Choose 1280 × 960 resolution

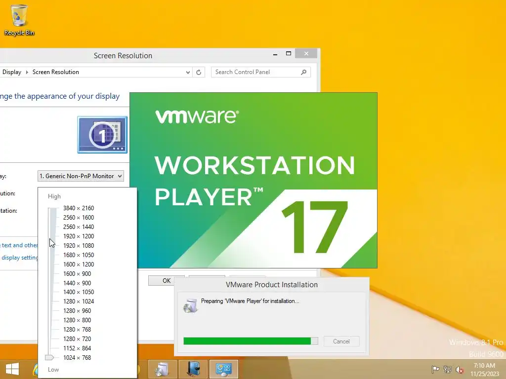[x=77, y=311]
